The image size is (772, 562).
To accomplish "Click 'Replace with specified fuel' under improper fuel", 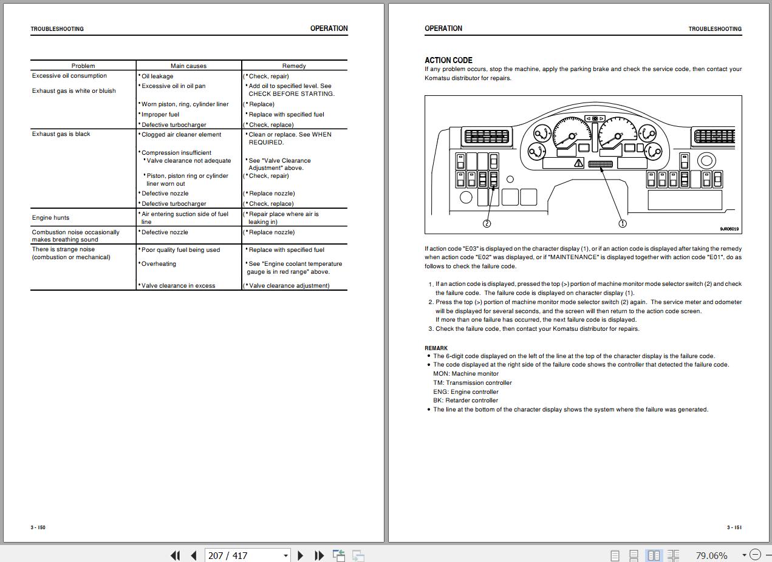I will tap(286, 114).
